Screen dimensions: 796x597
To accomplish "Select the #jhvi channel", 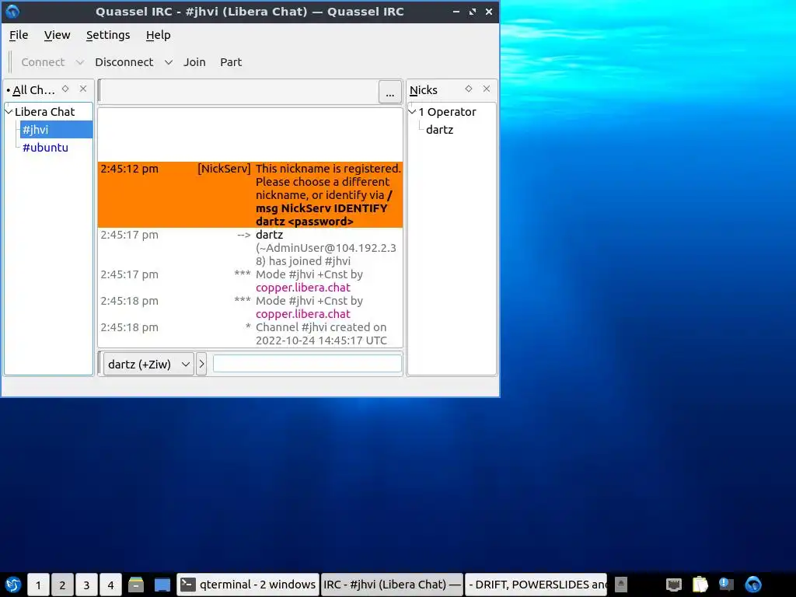I will (56, 130).
